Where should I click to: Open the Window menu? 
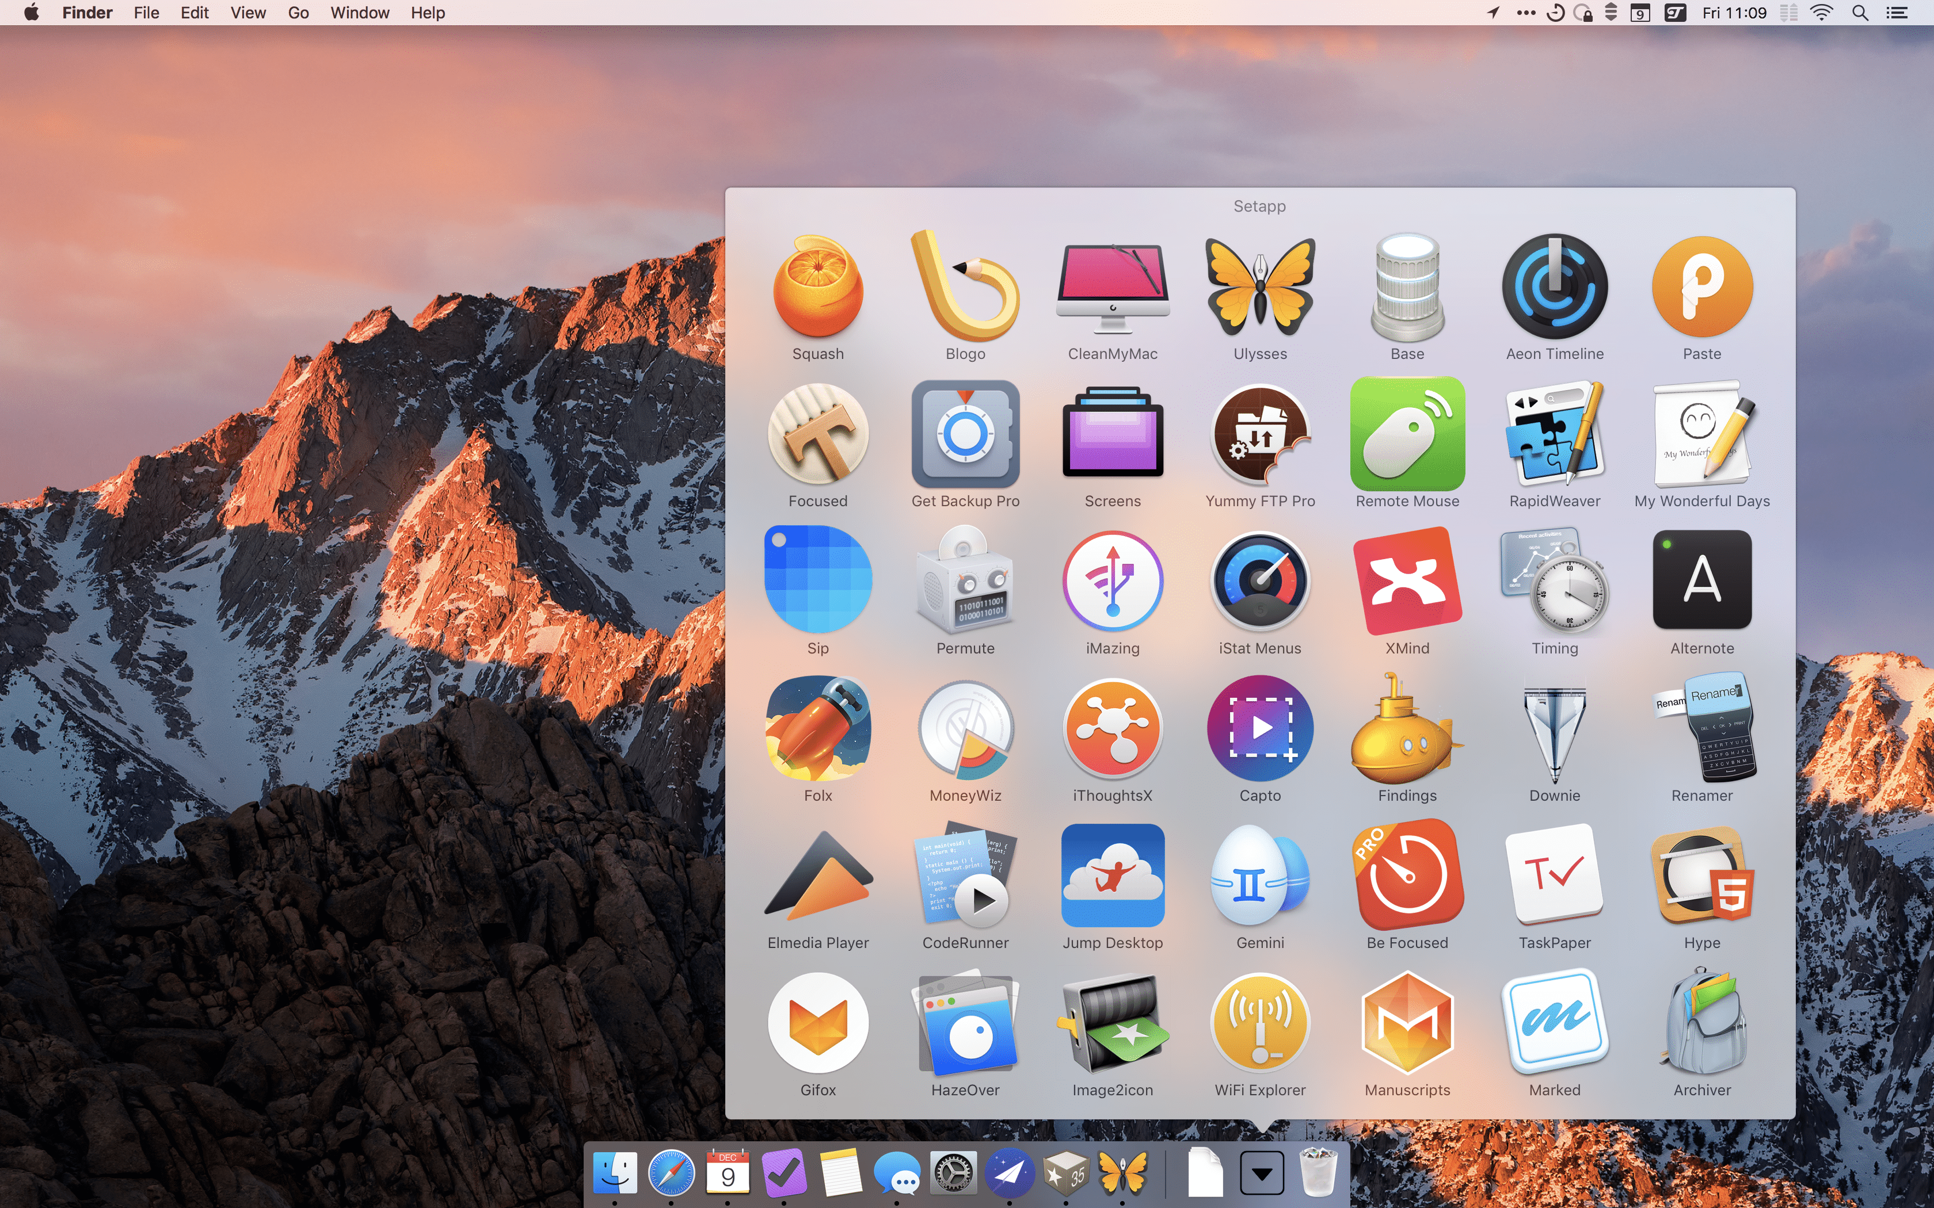(360, 13)
